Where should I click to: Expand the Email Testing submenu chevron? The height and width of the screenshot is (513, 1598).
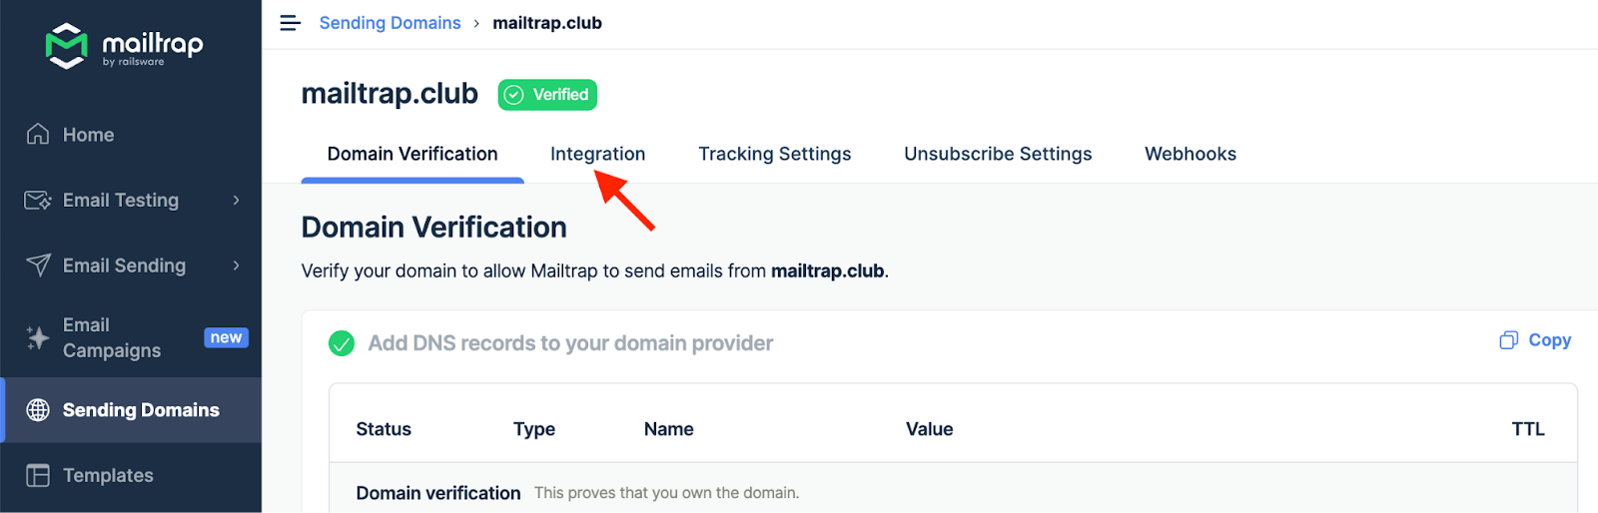(237, 201)
